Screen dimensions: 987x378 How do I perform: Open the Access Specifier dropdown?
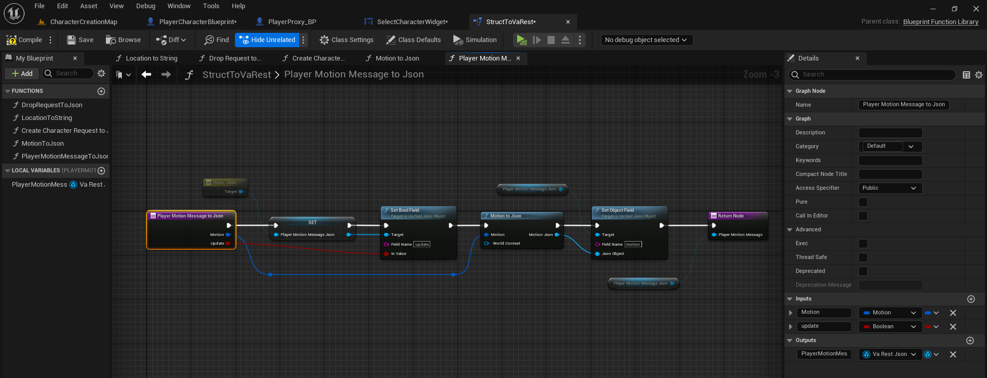pyautogui.click(x=890, y=188)
